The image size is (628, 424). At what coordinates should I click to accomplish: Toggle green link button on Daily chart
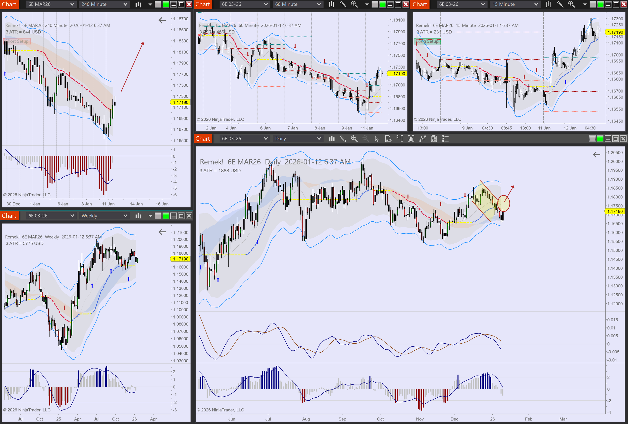[600, 139]
